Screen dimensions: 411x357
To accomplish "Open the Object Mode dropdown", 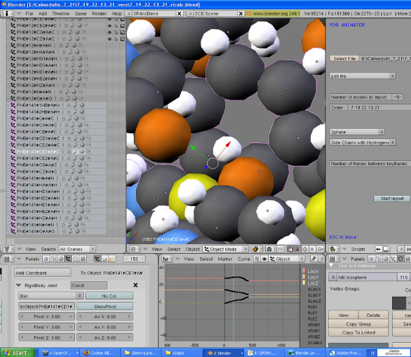I will click(x=226, y=249).
